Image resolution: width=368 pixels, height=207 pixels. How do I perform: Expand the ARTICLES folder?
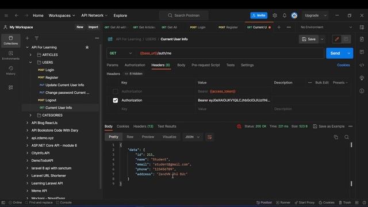(x=30, y=55)
